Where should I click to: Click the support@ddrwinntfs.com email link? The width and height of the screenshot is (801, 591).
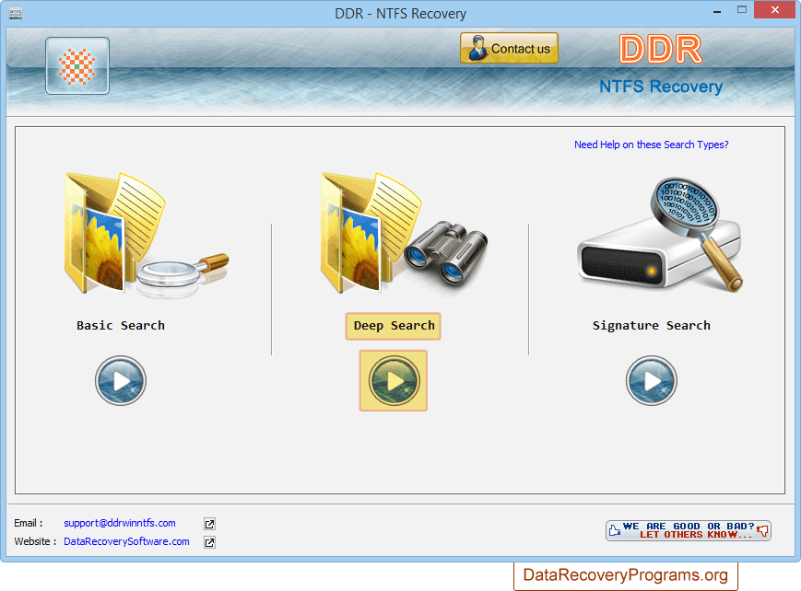(x=120, y=523)
